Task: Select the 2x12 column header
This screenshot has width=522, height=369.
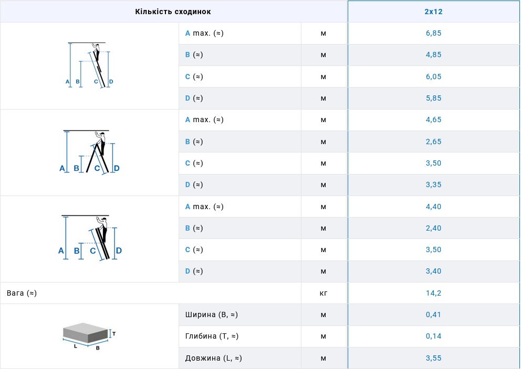Action: [433, 12]
